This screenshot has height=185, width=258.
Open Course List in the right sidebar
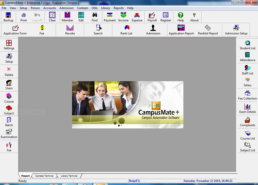tap(247, 135)
